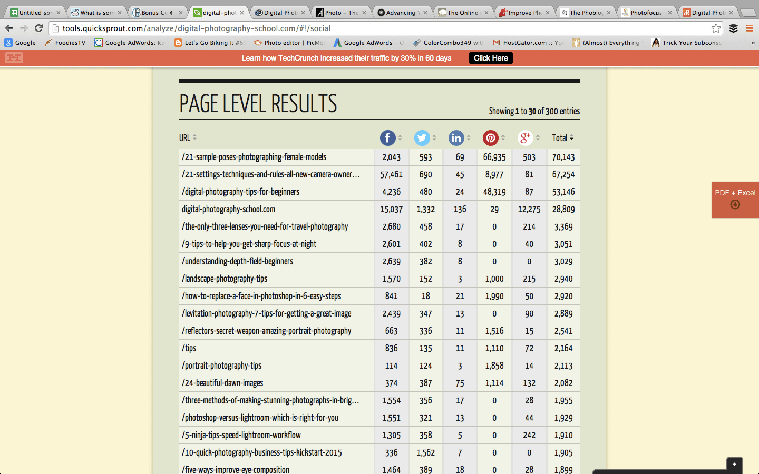This screenshot has width=759, height=474.
Task: Click the PDF + Excel download icon
Action: pyautogui.click(x=735, y=204)
